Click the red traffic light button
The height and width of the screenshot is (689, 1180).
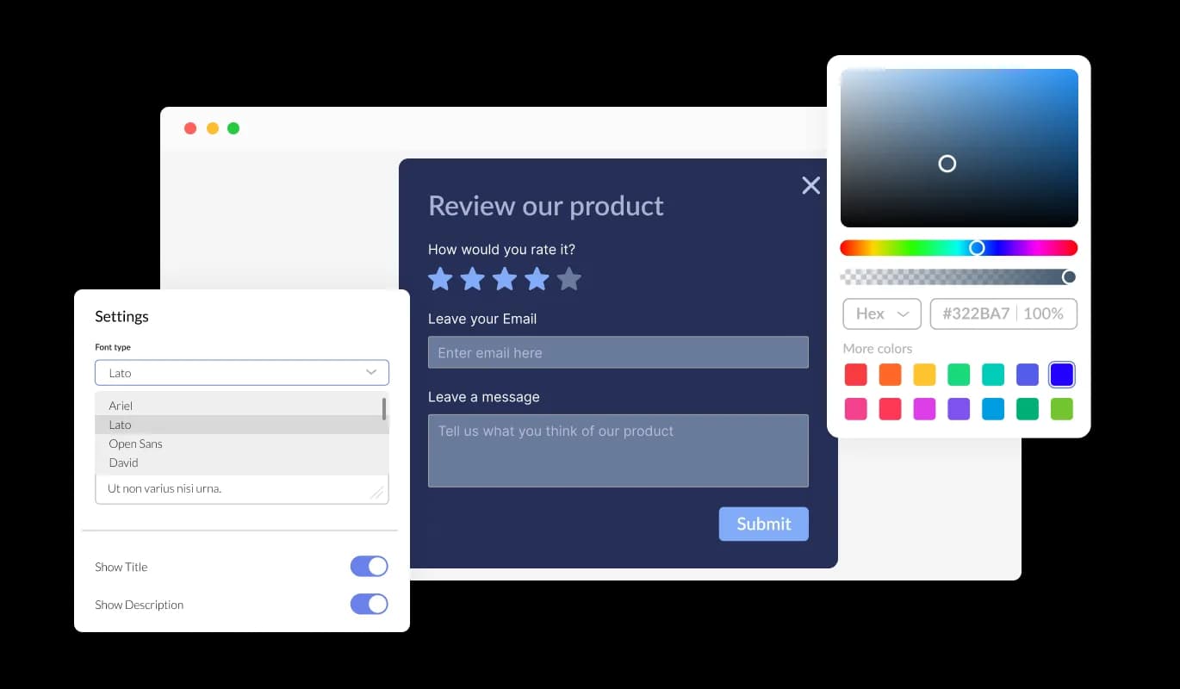(190, 127)
